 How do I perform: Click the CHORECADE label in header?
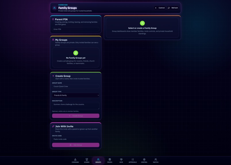pos(63,5)
